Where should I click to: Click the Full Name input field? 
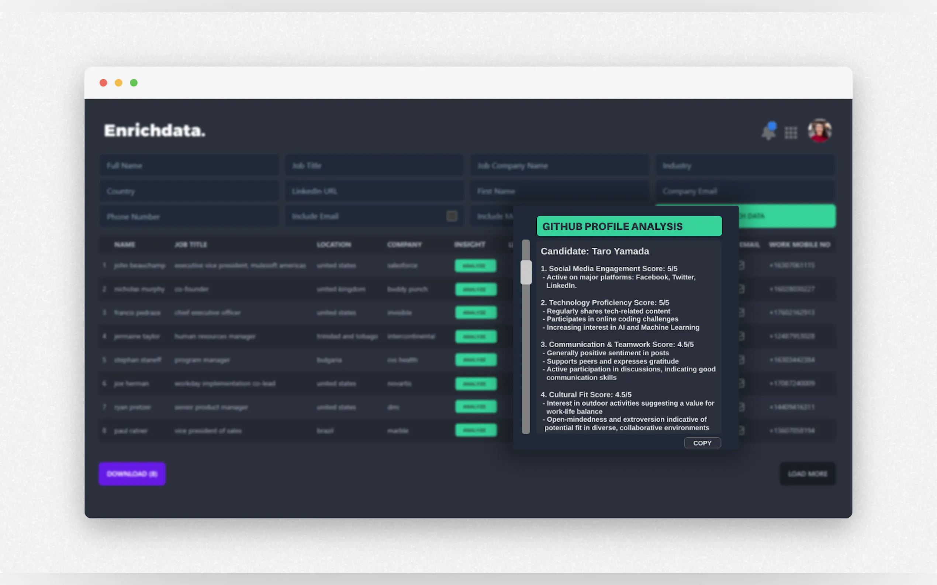(189, 166)
